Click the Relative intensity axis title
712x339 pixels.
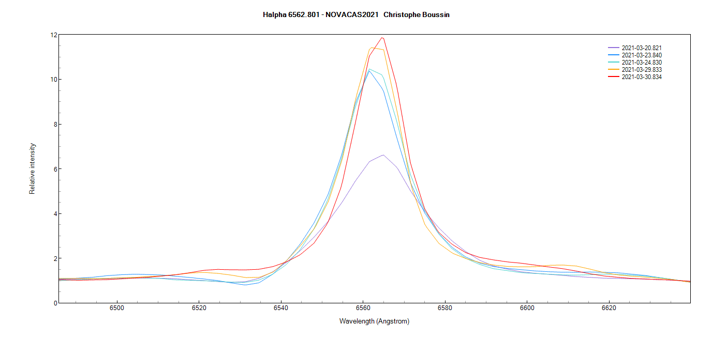(33, 168)
